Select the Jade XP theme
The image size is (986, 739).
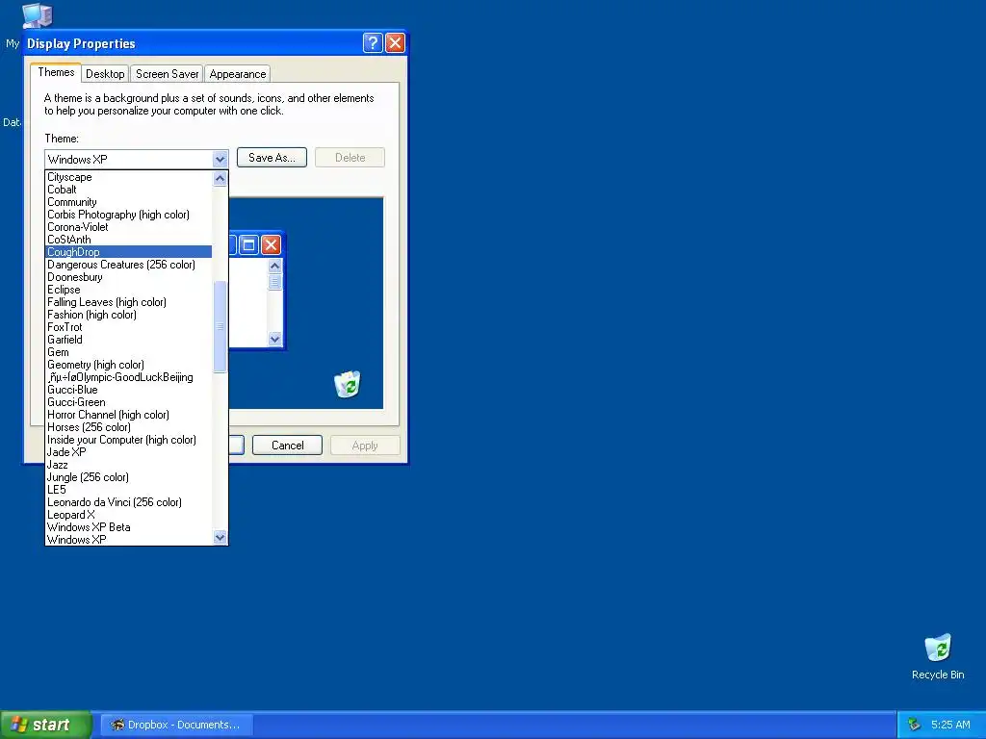129,452
